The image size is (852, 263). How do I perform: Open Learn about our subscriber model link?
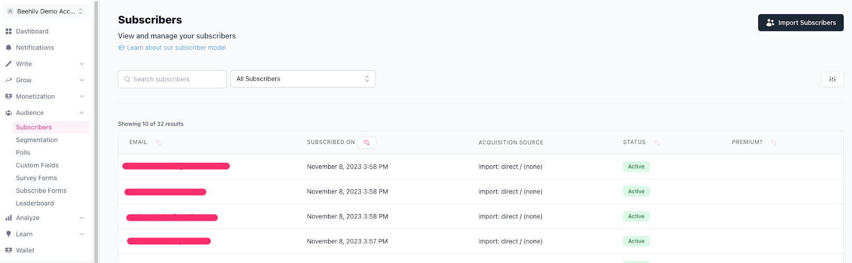[176, 48]
